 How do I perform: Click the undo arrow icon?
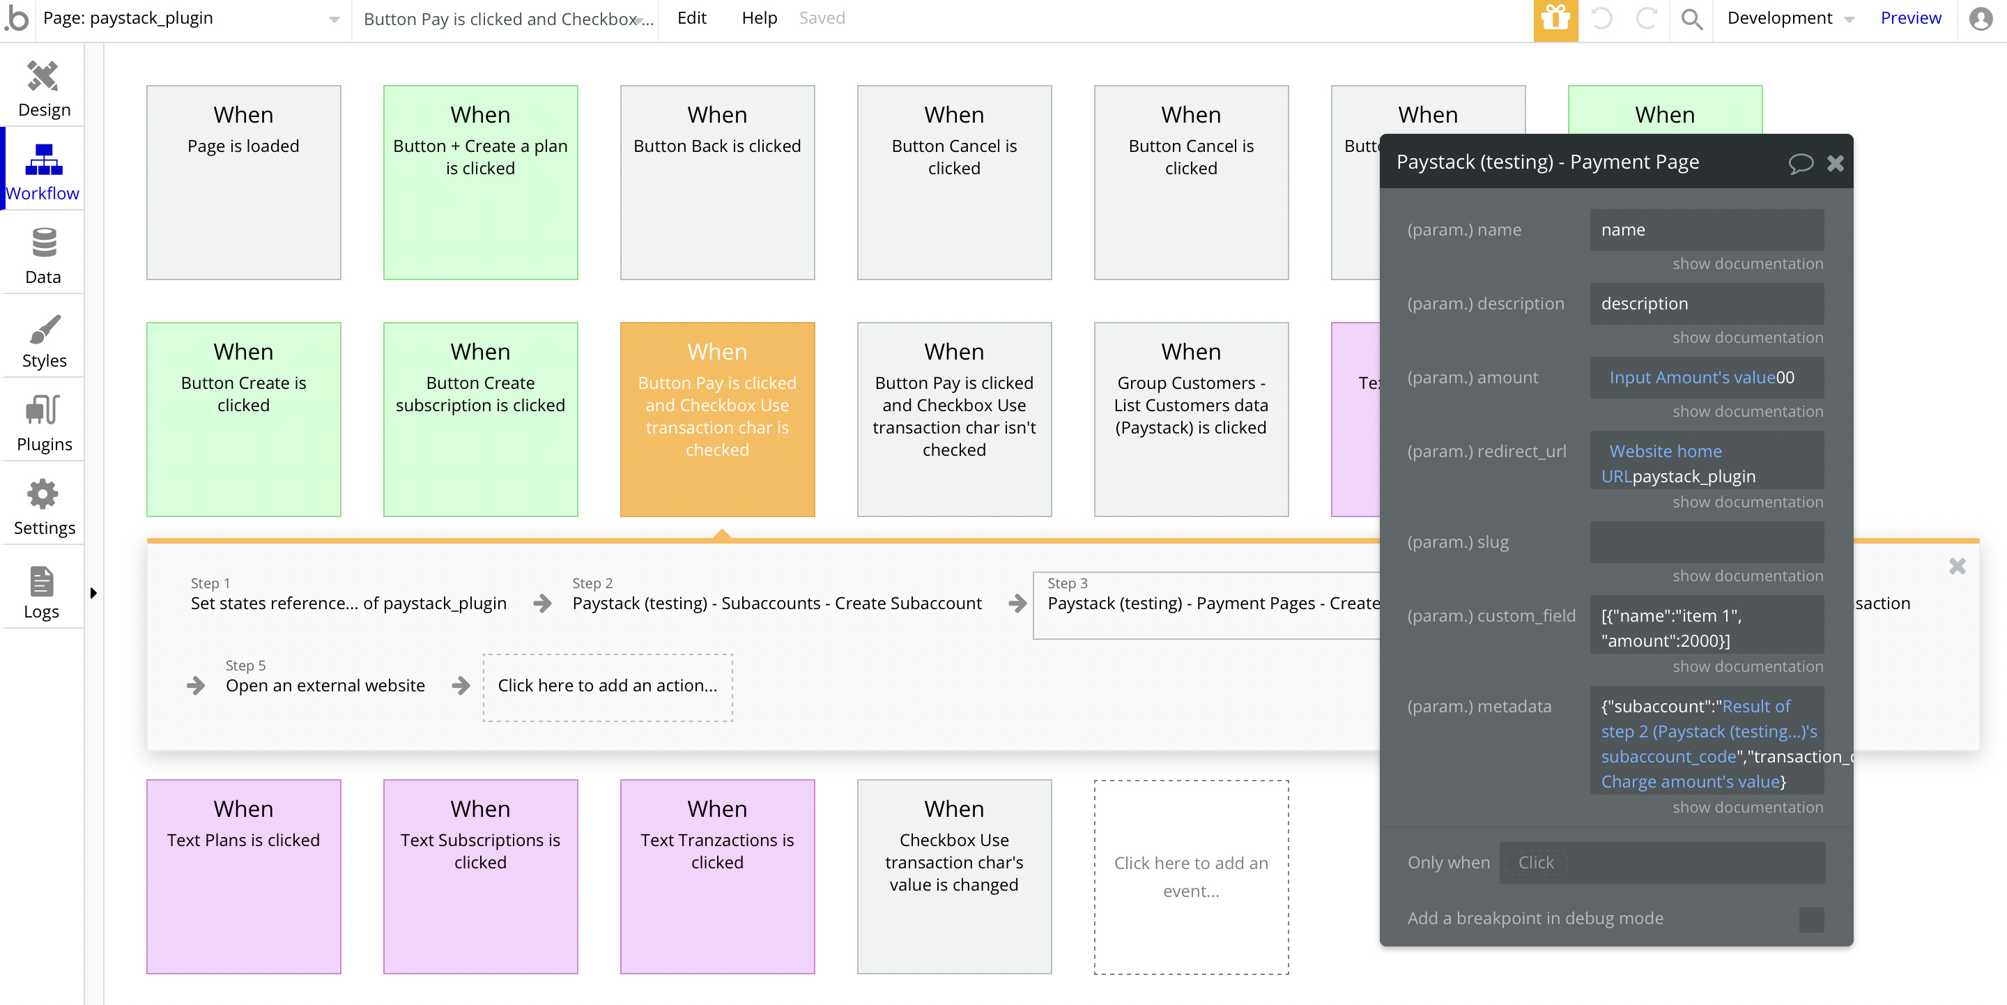pos(1600,18)
